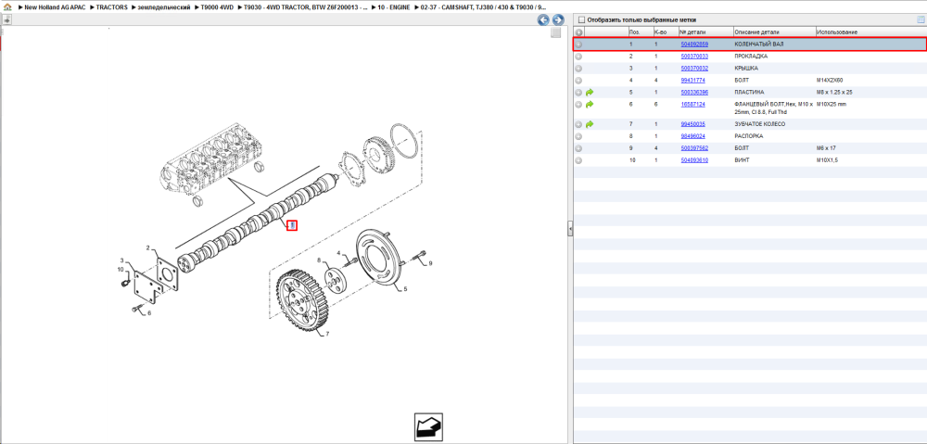Open part number link 500370033
927x444 pixels.
[x=694, y=57]
